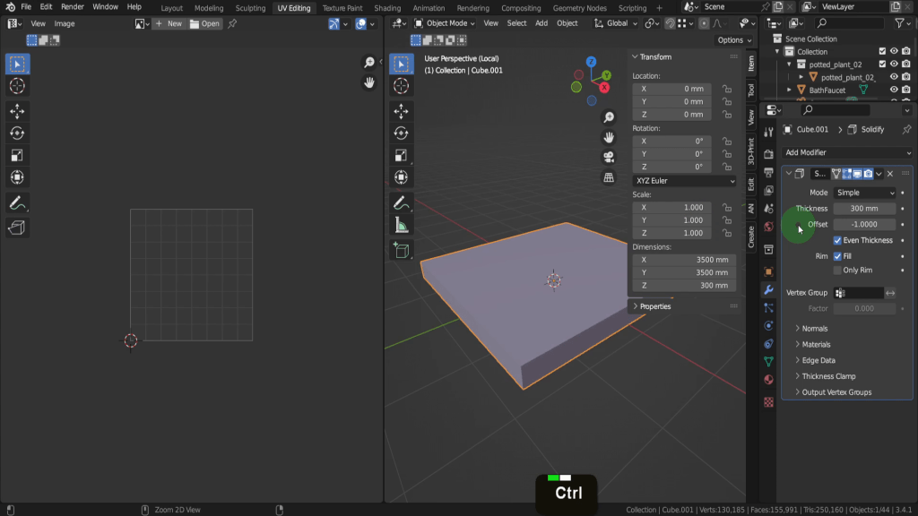Open the Add Modifier dropdown
Image resolution: width=918 pixels, height=516 pixels.
pos(846,152)
